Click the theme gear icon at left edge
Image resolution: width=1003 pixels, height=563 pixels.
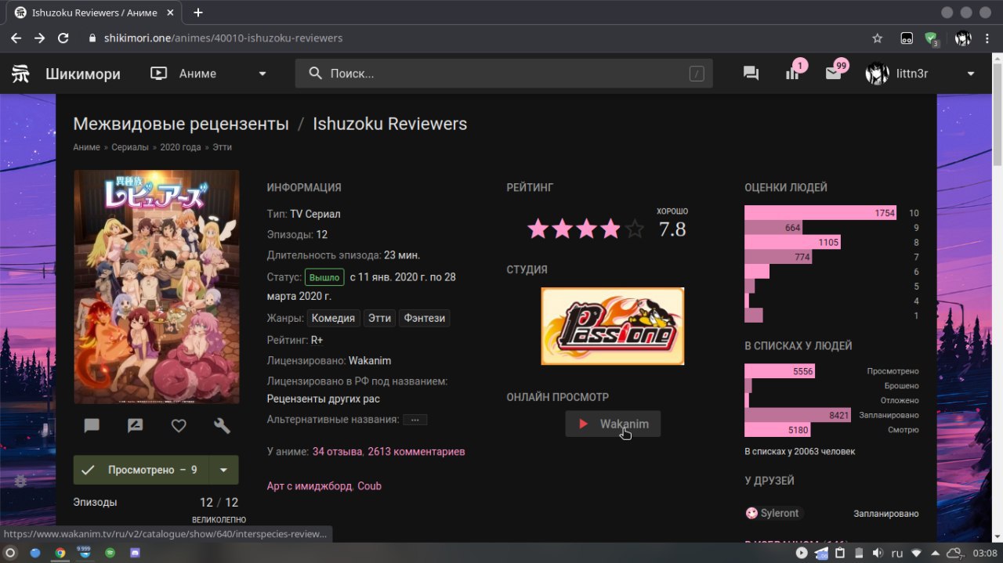pyautogui.click(x=20, y=482)
